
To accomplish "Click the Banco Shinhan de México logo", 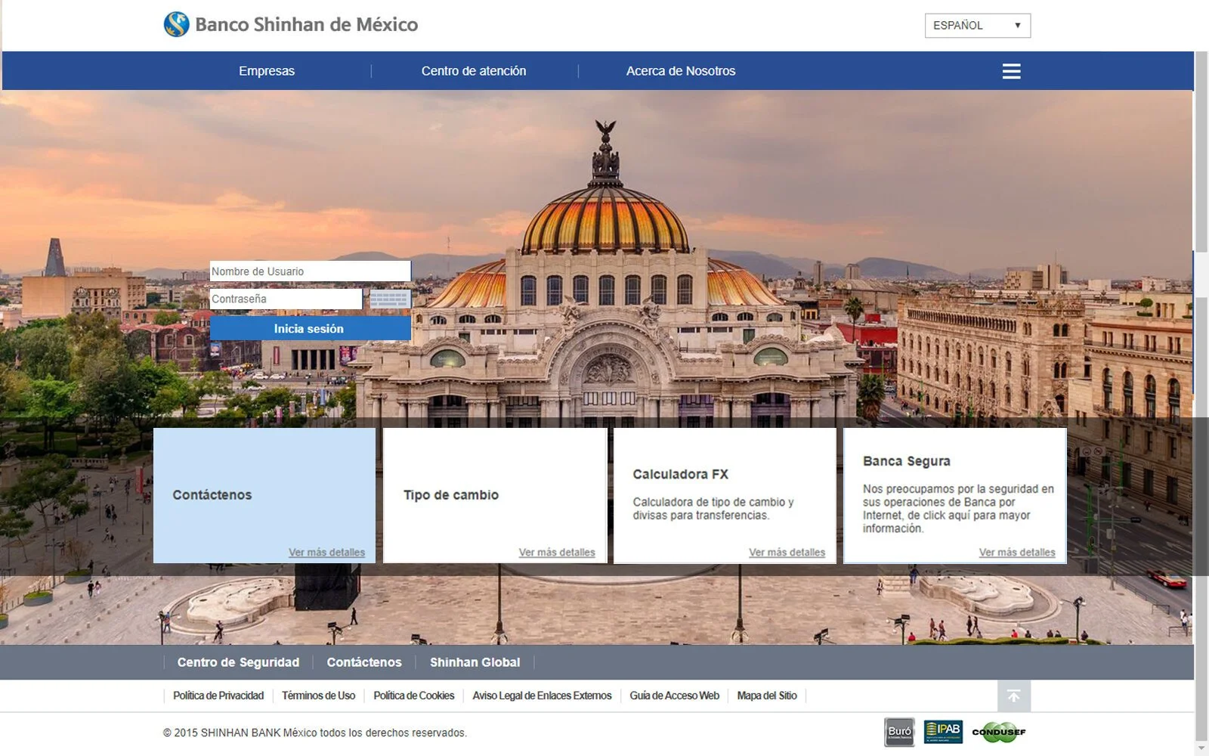I will click(x=291, y=24).
